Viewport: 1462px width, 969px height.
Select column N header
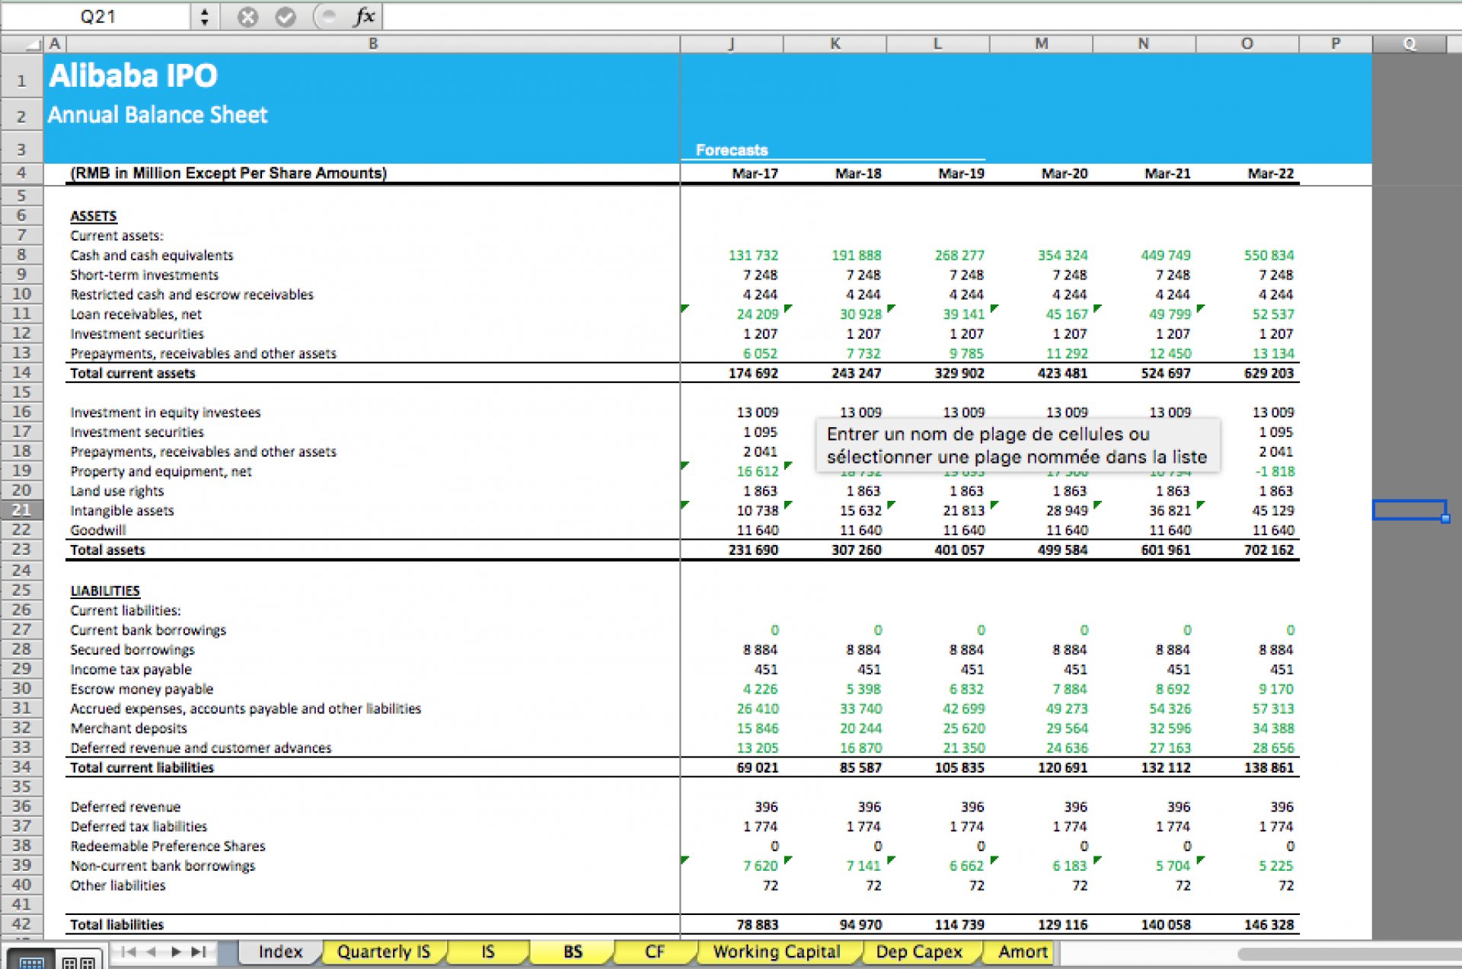1144,44
